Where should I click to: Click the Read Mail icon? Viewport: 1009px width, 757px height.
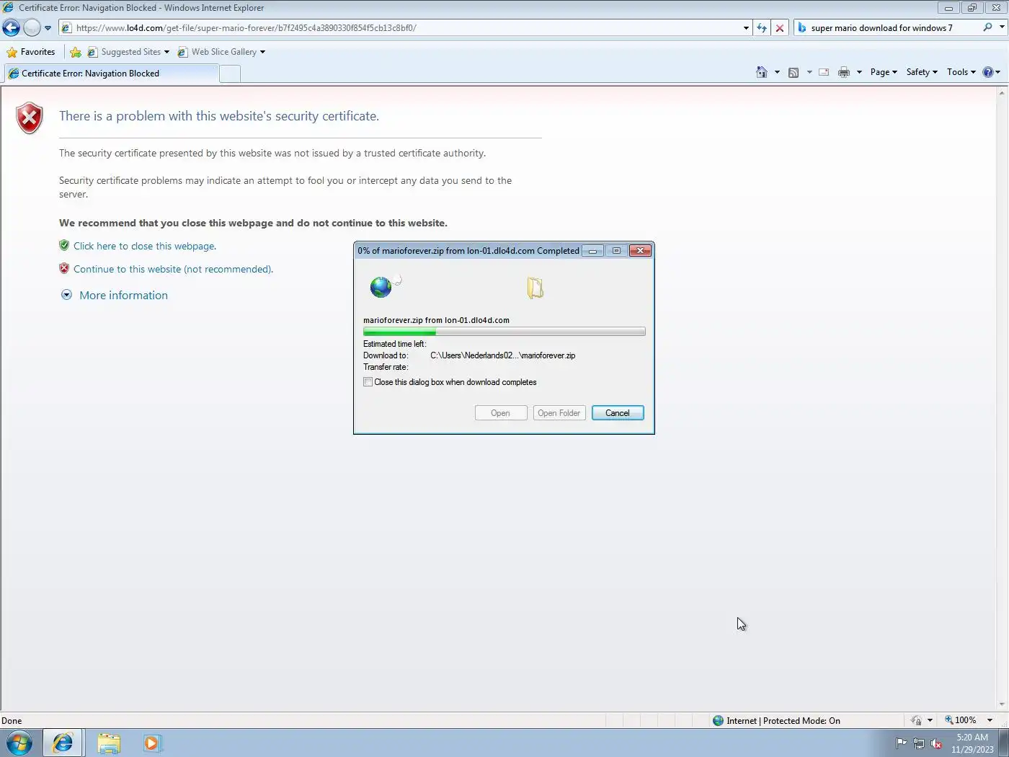(824, 72)
